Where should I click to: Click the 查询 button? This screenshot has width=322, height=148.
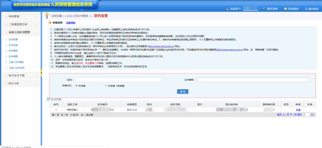[x=182, y=92]
